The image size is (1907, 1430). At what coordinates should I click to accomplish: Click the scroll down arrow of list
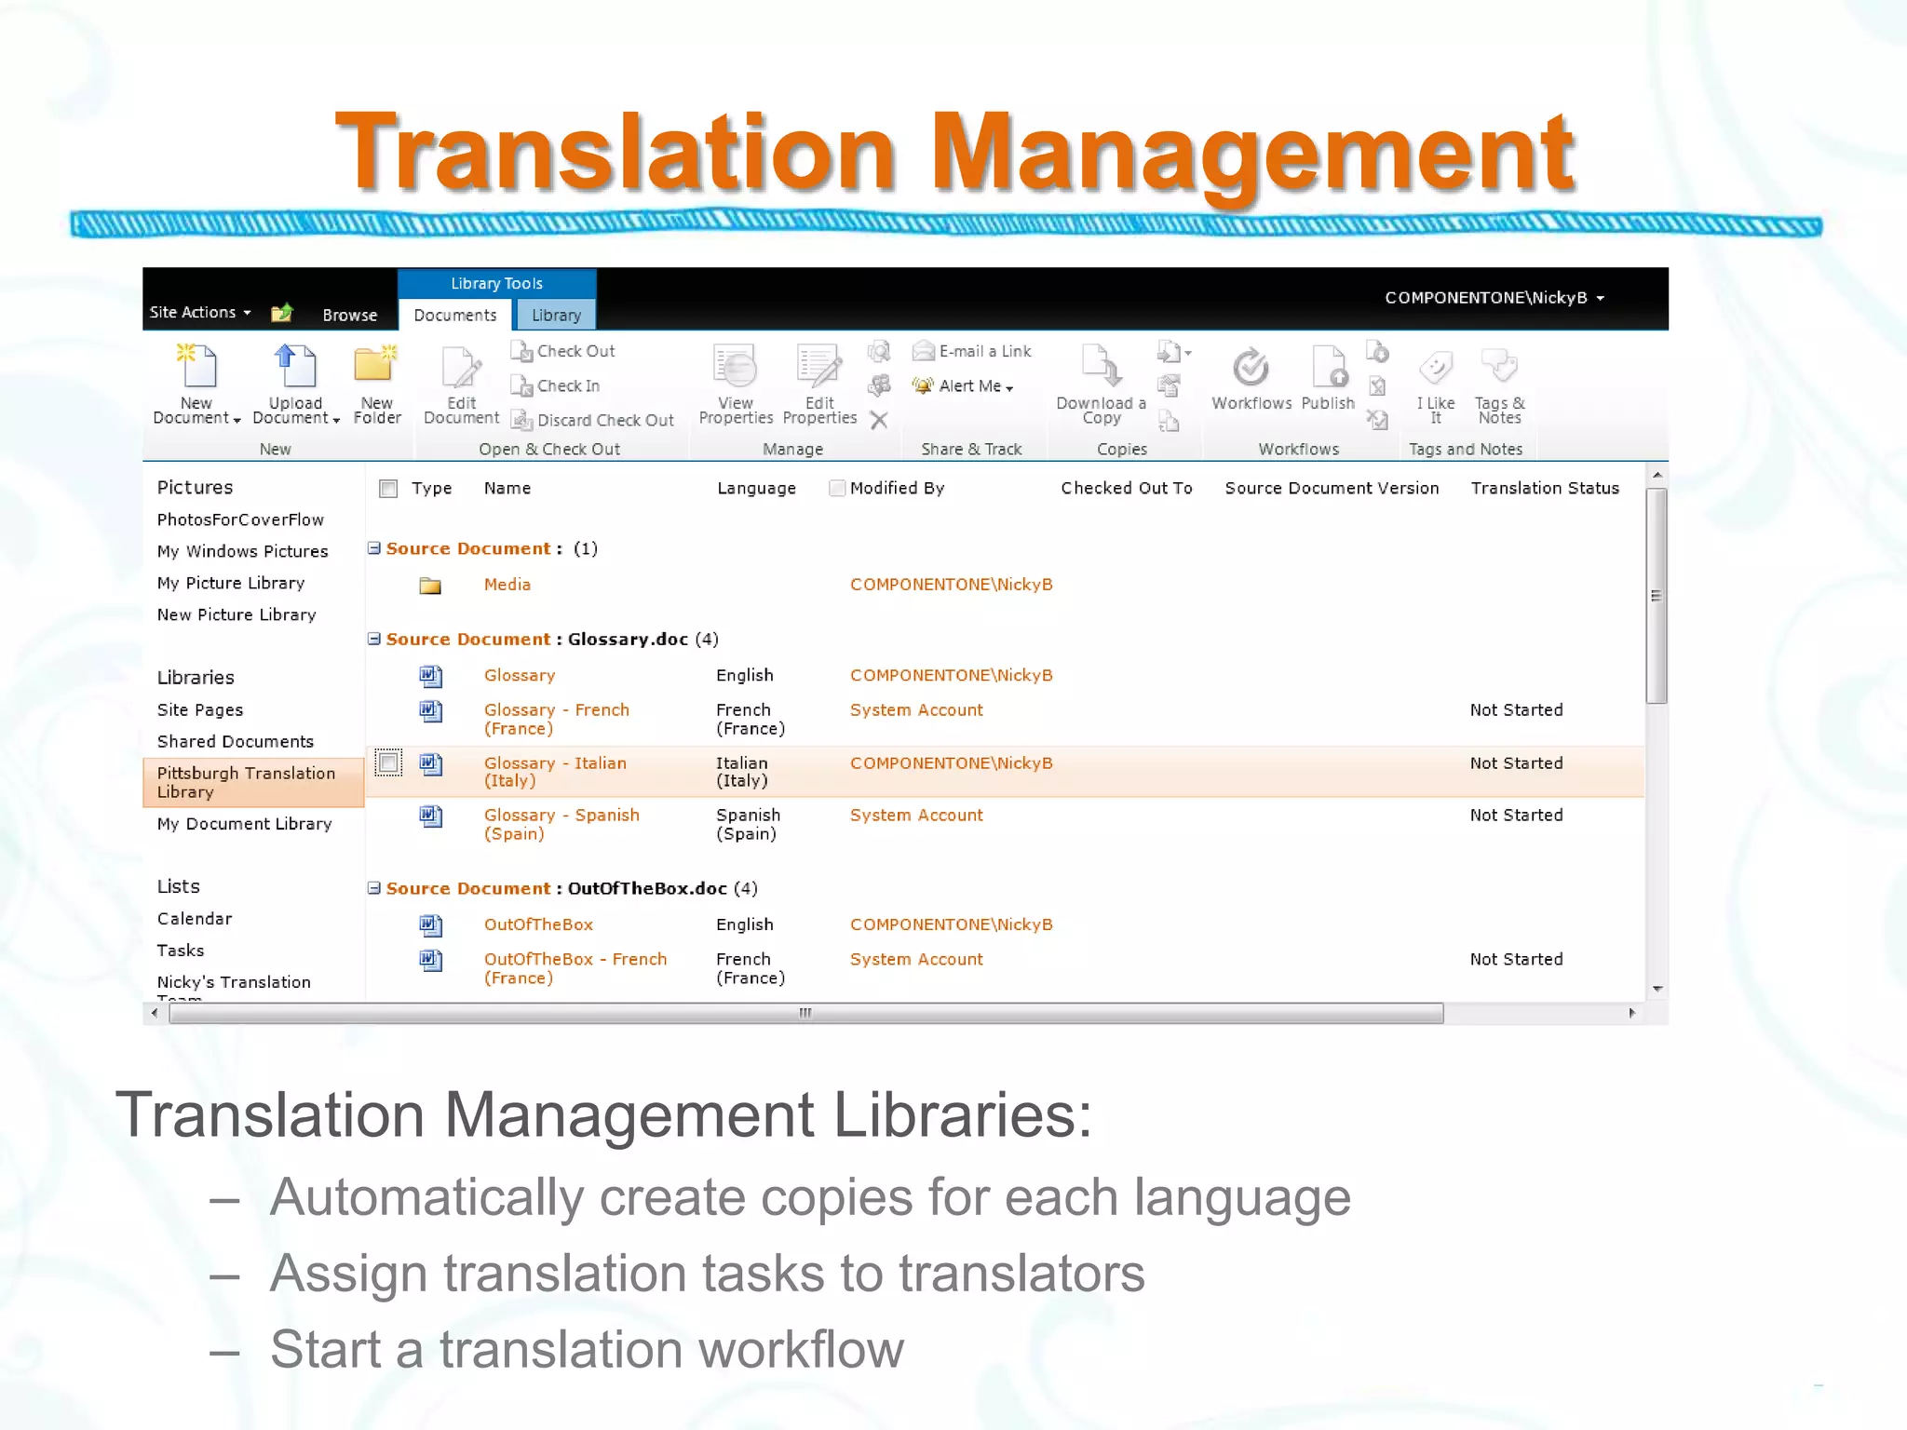point(1657,989)
